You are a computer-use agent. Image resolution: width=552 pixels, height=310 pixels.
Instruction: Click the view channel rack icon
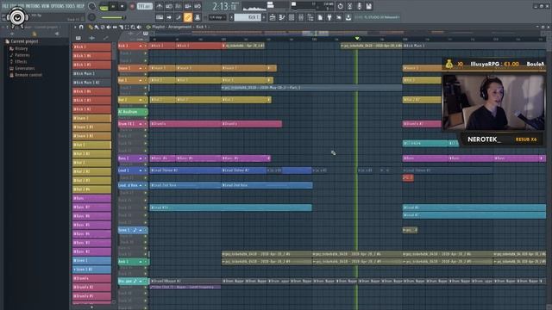292,17
